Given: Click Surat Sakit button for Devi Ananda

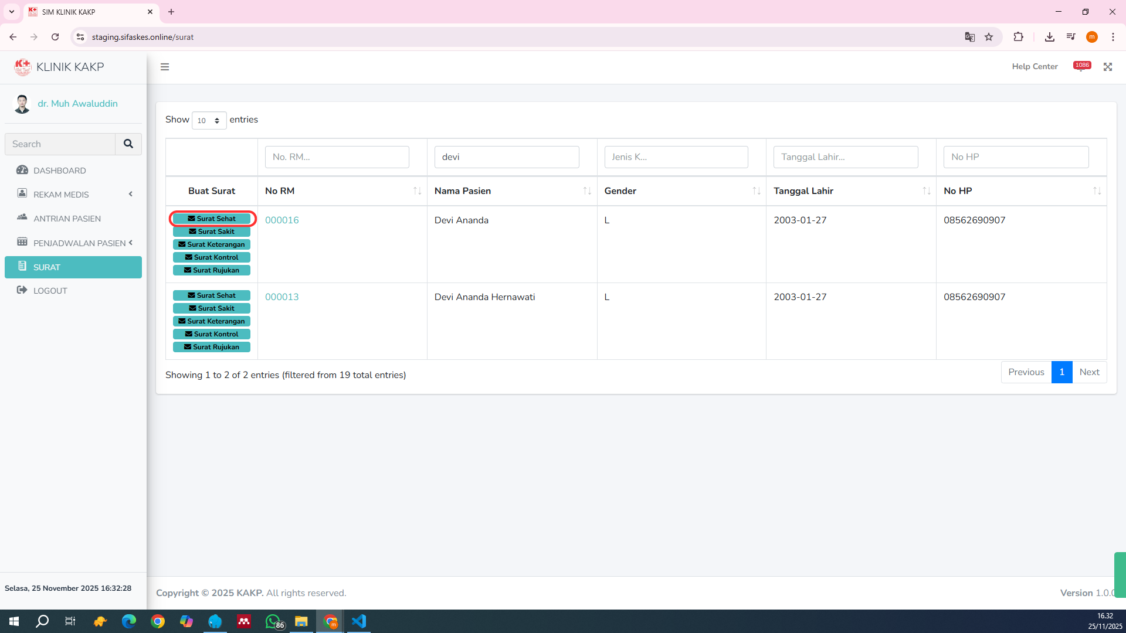Looking at the screenshot, I should (x=212, y=232).
